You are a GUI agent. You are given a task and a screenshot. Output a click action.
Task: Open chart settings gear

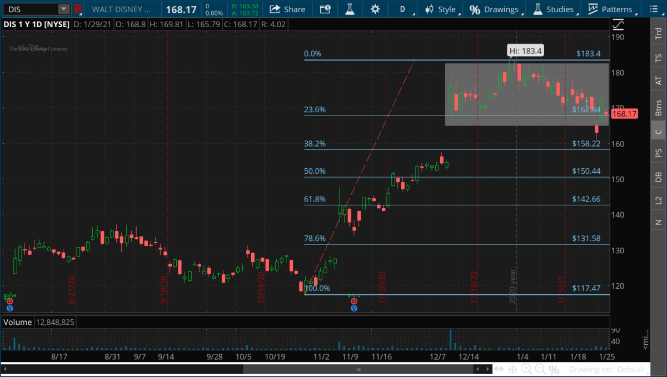pyautogui.click(x=375, y=9)
